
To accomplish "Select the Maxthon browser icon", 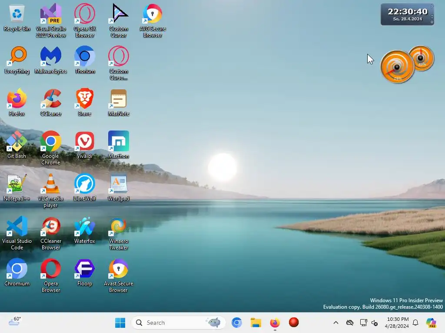I will pos(119,145).
